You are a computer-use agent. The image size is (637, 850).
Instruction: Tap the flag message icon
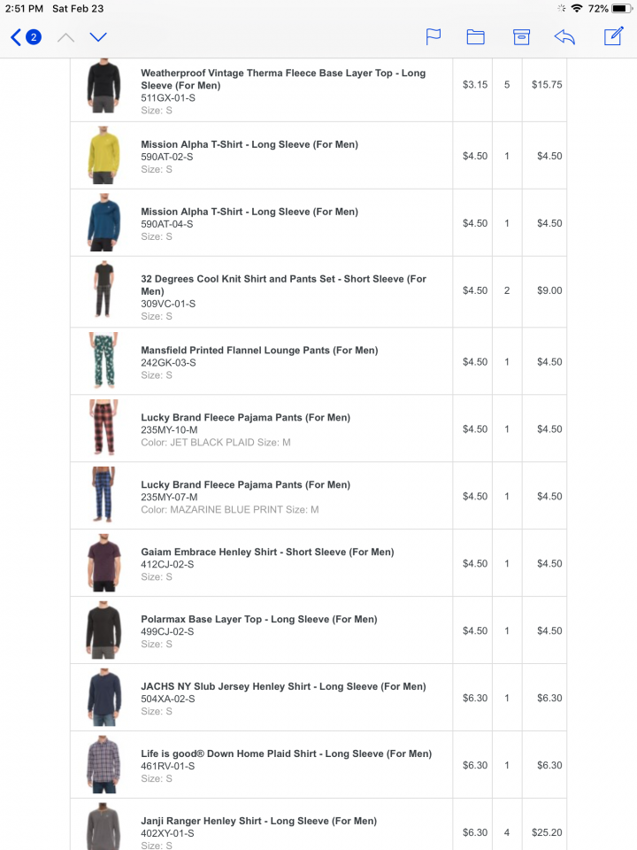coord(434,37)
